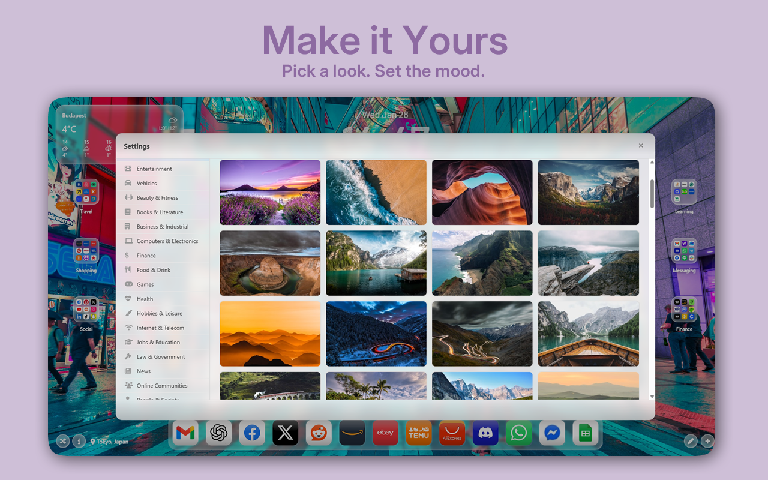Image resolution: width=768 pixels, height=480 pixels.
Task: Select Law & Government category
Action: click(163, 356)
